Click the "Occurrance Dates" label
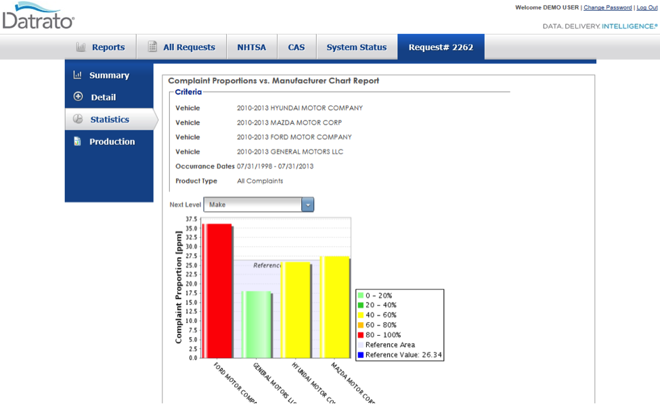 click(205, 166)
